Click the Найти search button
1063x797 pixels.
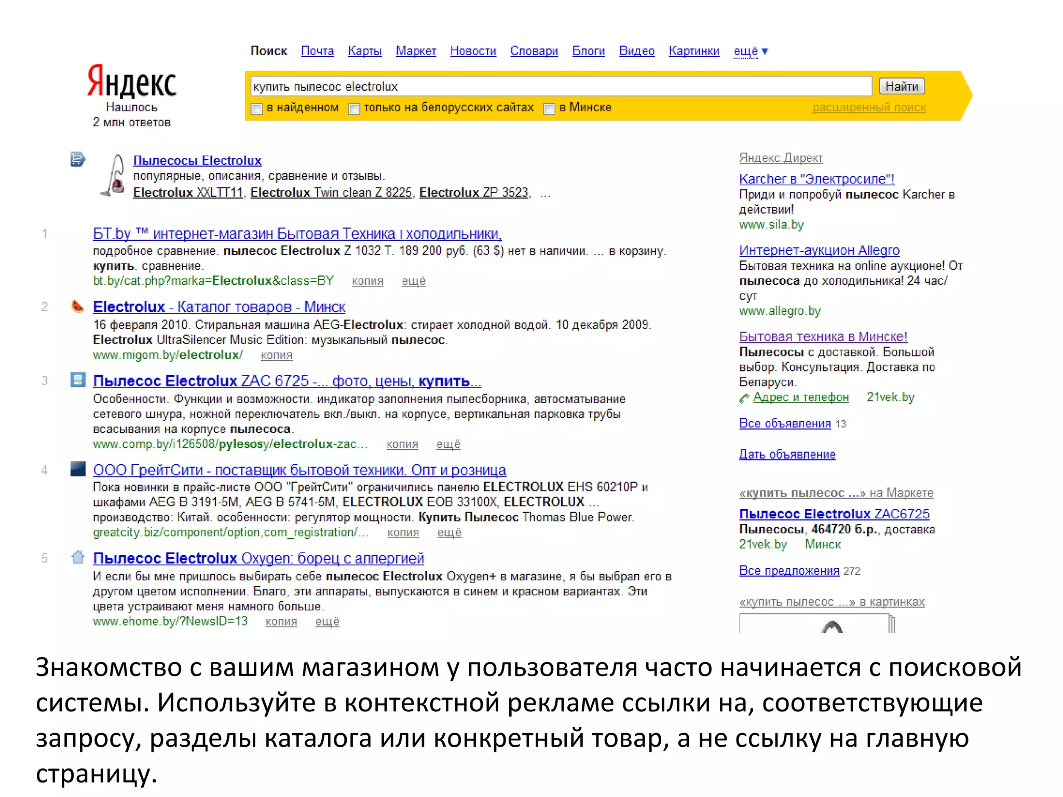point(902,86)
